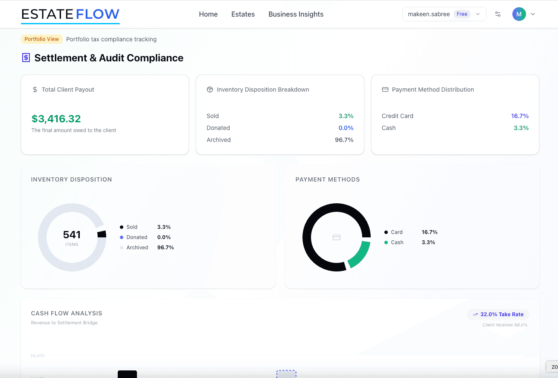The height and width of the screenshot is (378, 558).
Task: Click the banknote icon beside Settlement & Audit Compliance
Action: 26,57
